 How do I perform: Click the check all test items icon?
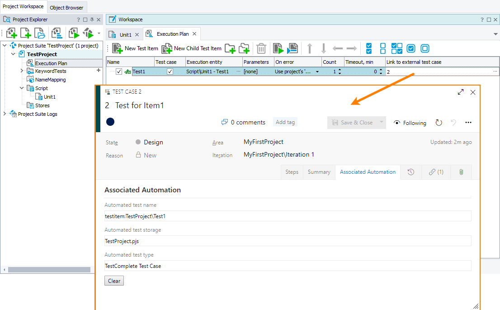[x=368, y=48]
